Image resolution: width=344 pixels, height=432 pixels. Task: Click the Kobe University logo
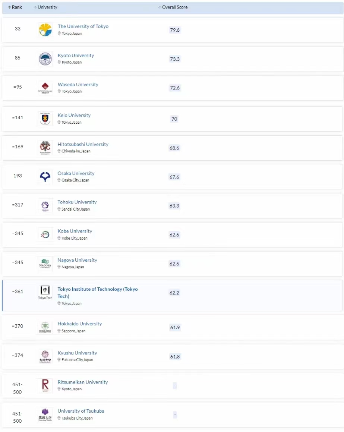click(45, 235)
